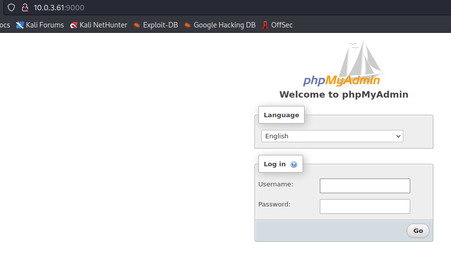Viewport: 451px width, 255px height.
Task: Open the Exploit-DB bookmark
Action: tap(156, 25)
